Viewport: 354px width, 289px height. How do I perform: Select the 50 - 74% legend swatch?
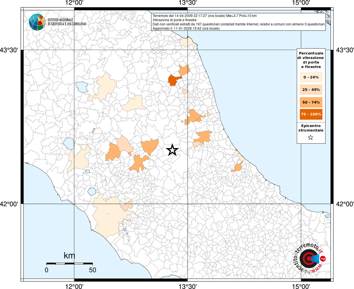pos(311,102)
